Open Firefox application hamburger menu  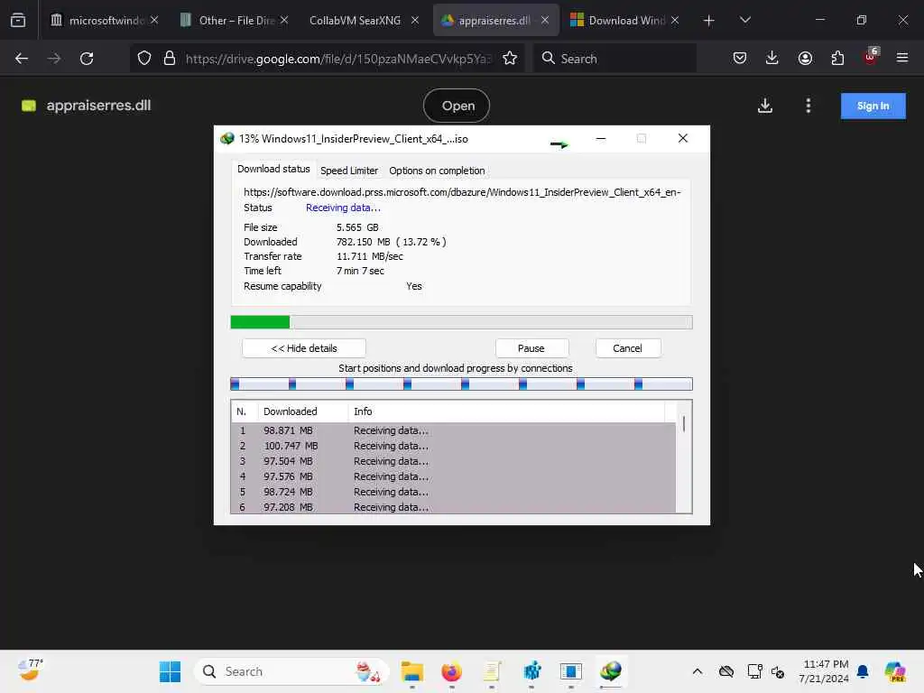coord(902,59)
